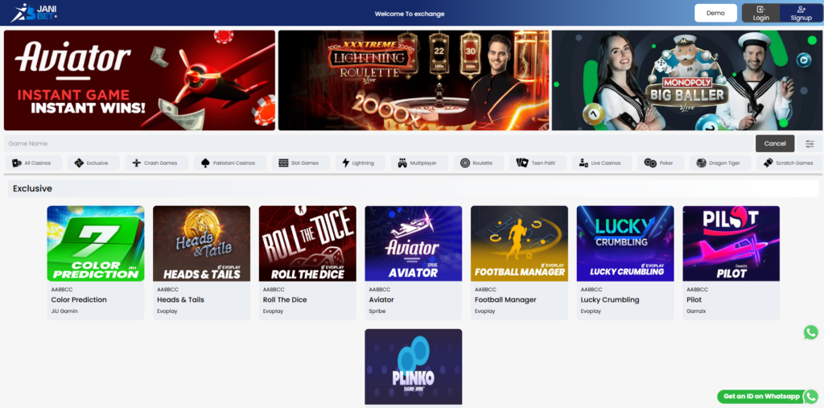Click the floating WhatsApp chat icon

coord(810,332)
